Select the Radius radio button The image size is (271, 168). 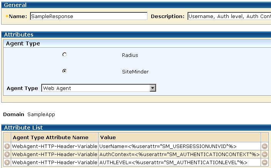click(64, 55)
